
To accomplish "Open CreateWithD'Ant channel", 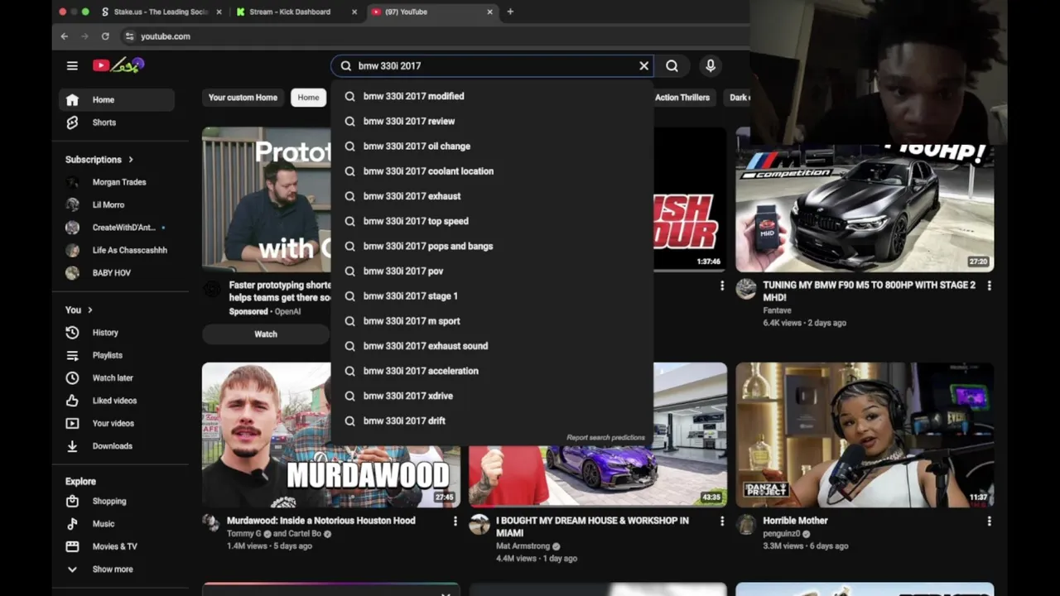I will coord(117,228).
